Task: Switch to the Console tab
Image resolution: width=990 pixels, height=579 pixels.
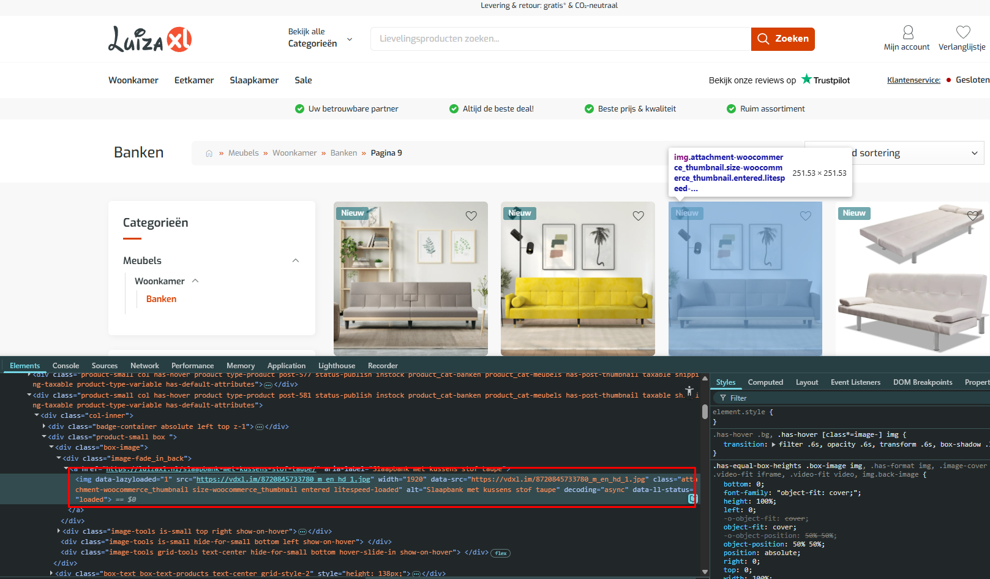Action: (66, 366)
